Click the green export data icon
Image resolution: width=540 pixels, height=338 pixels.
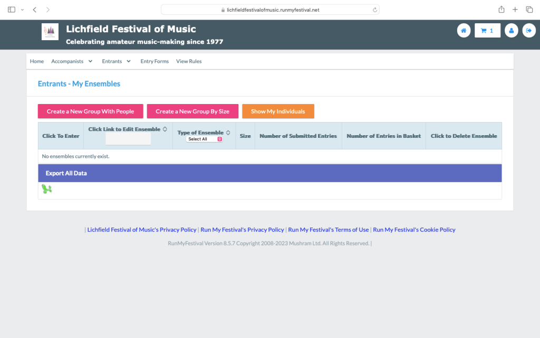[47, 189]
